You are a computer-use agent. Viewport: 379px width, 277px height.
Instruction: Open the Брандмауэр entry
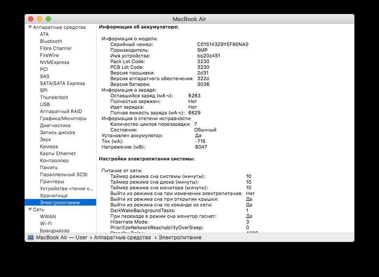pyautogui.click(x=54, y=230)
